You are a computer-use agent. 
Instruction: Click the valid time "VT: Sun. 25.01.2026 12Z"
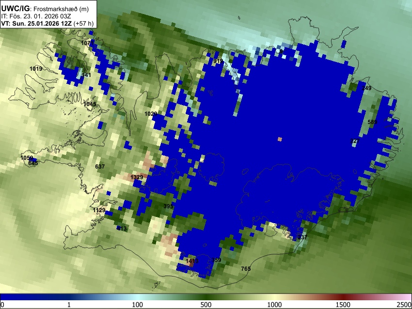pos(36,23)
